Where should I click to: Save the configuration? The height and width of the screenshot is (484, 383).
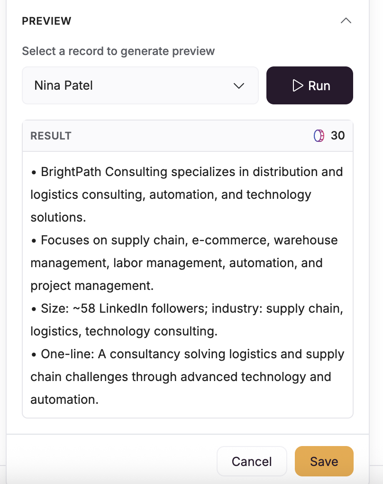(324, 461)
